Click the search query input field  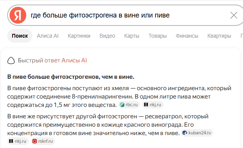(125, 15)
